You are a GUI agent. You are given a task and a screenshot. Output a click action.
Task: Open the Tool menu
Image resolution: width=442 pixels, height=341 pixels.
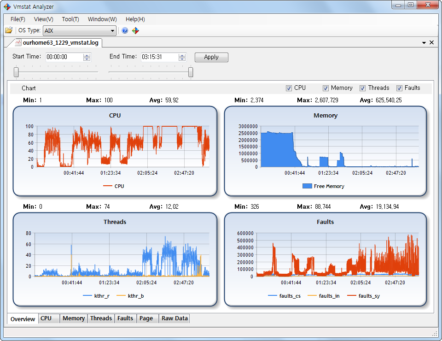point(70,19)
